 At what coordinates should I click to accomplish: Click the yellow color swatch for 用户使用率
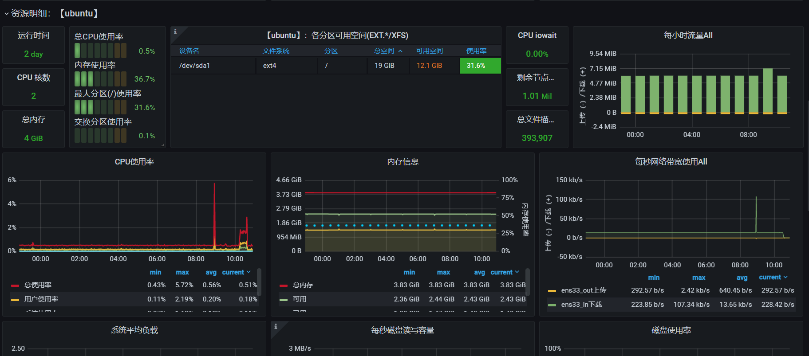(15, 300)
